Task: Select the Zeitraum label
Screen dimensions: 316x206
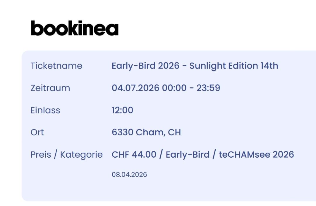Action: (50, 88)
